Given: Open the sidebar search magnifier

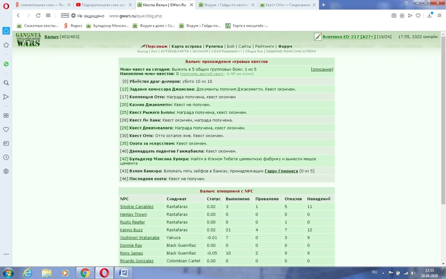Looking at the screenshot, I should click(x=6, y=83).
